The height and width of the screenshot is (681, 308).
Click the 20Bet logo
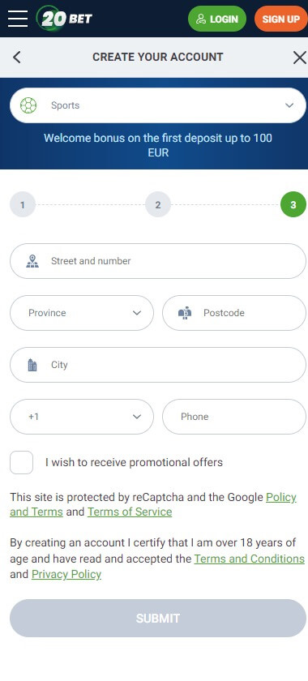tap(64, 18)
